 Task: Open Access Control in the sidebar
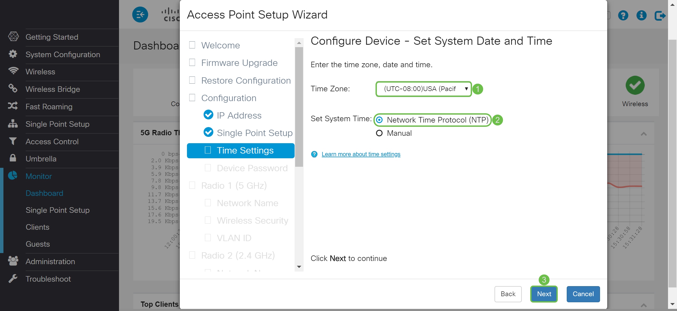pos(52,142)
